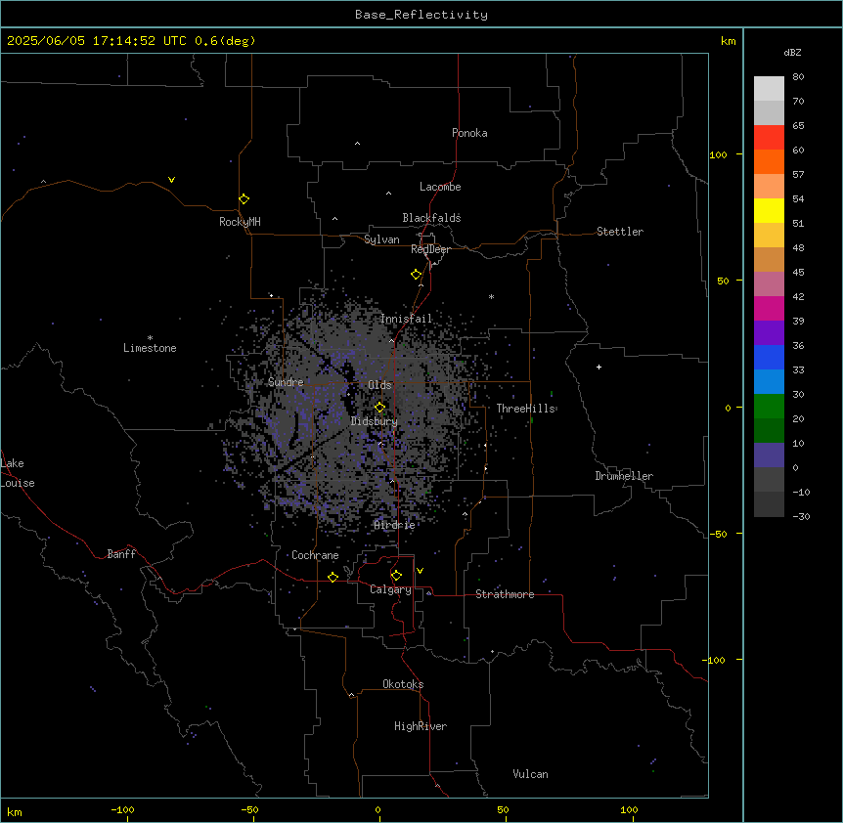Screen dimensions: 843x823
Task: Click the Olds city label
Action: (379, 385)
